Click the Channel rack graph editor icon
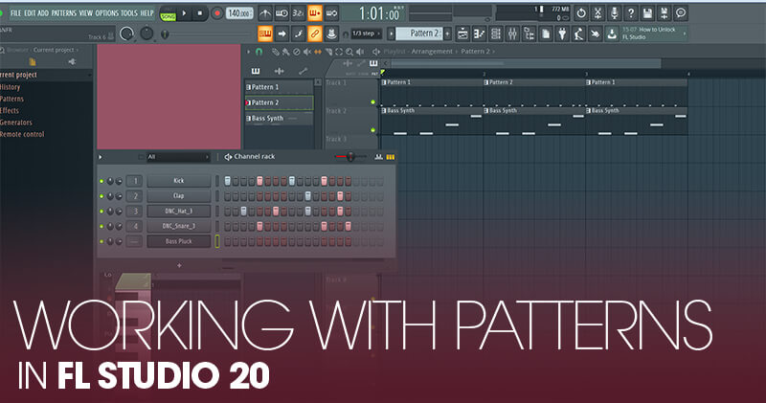This screenshot has width=766, height=403. coord(378,157)
